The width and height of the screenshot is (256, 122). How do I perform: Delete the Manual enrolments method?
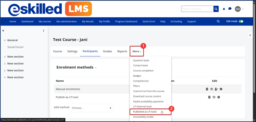207,89
